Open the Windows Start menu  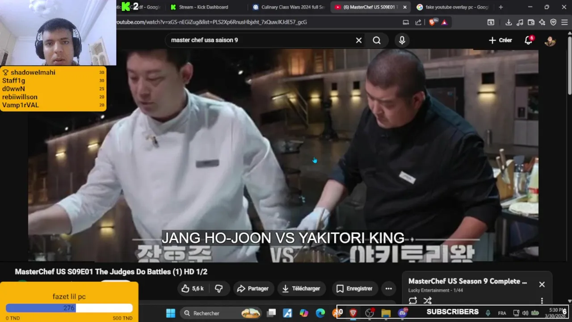(171, 313)
